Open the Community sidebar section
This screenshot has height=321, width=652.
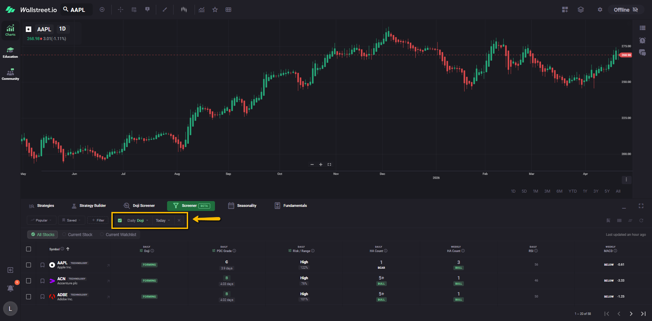point(10,74)
